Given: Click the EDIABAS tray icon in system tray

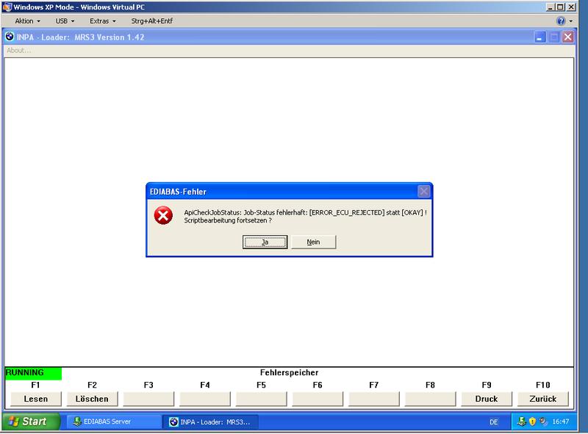Looking at the screenshot, I should 521,422.
